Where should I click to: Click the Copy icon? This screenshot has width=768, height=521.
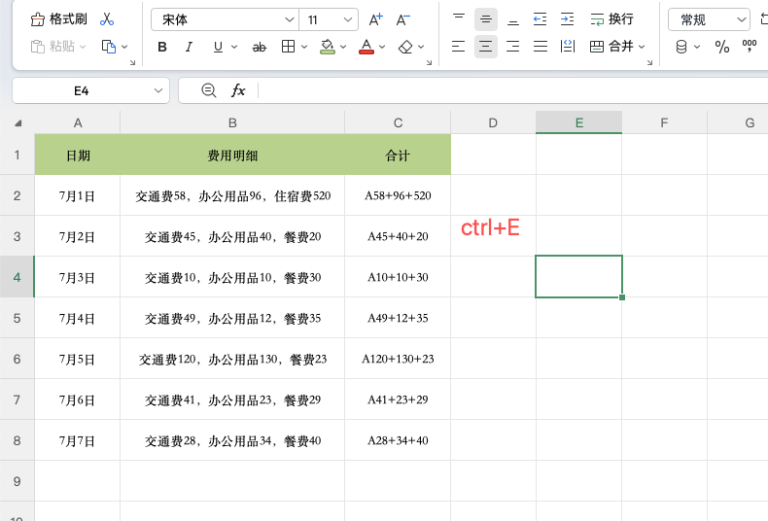(x=108, y=47)
